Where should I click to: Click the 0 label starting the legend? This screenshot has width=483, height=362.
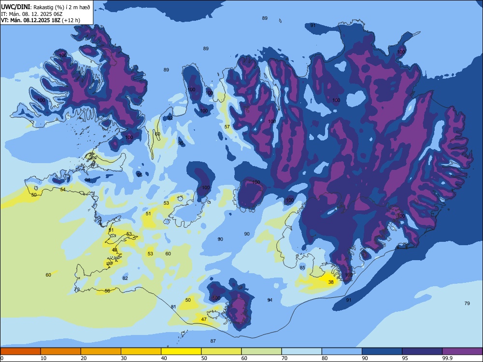pos(2,358)
